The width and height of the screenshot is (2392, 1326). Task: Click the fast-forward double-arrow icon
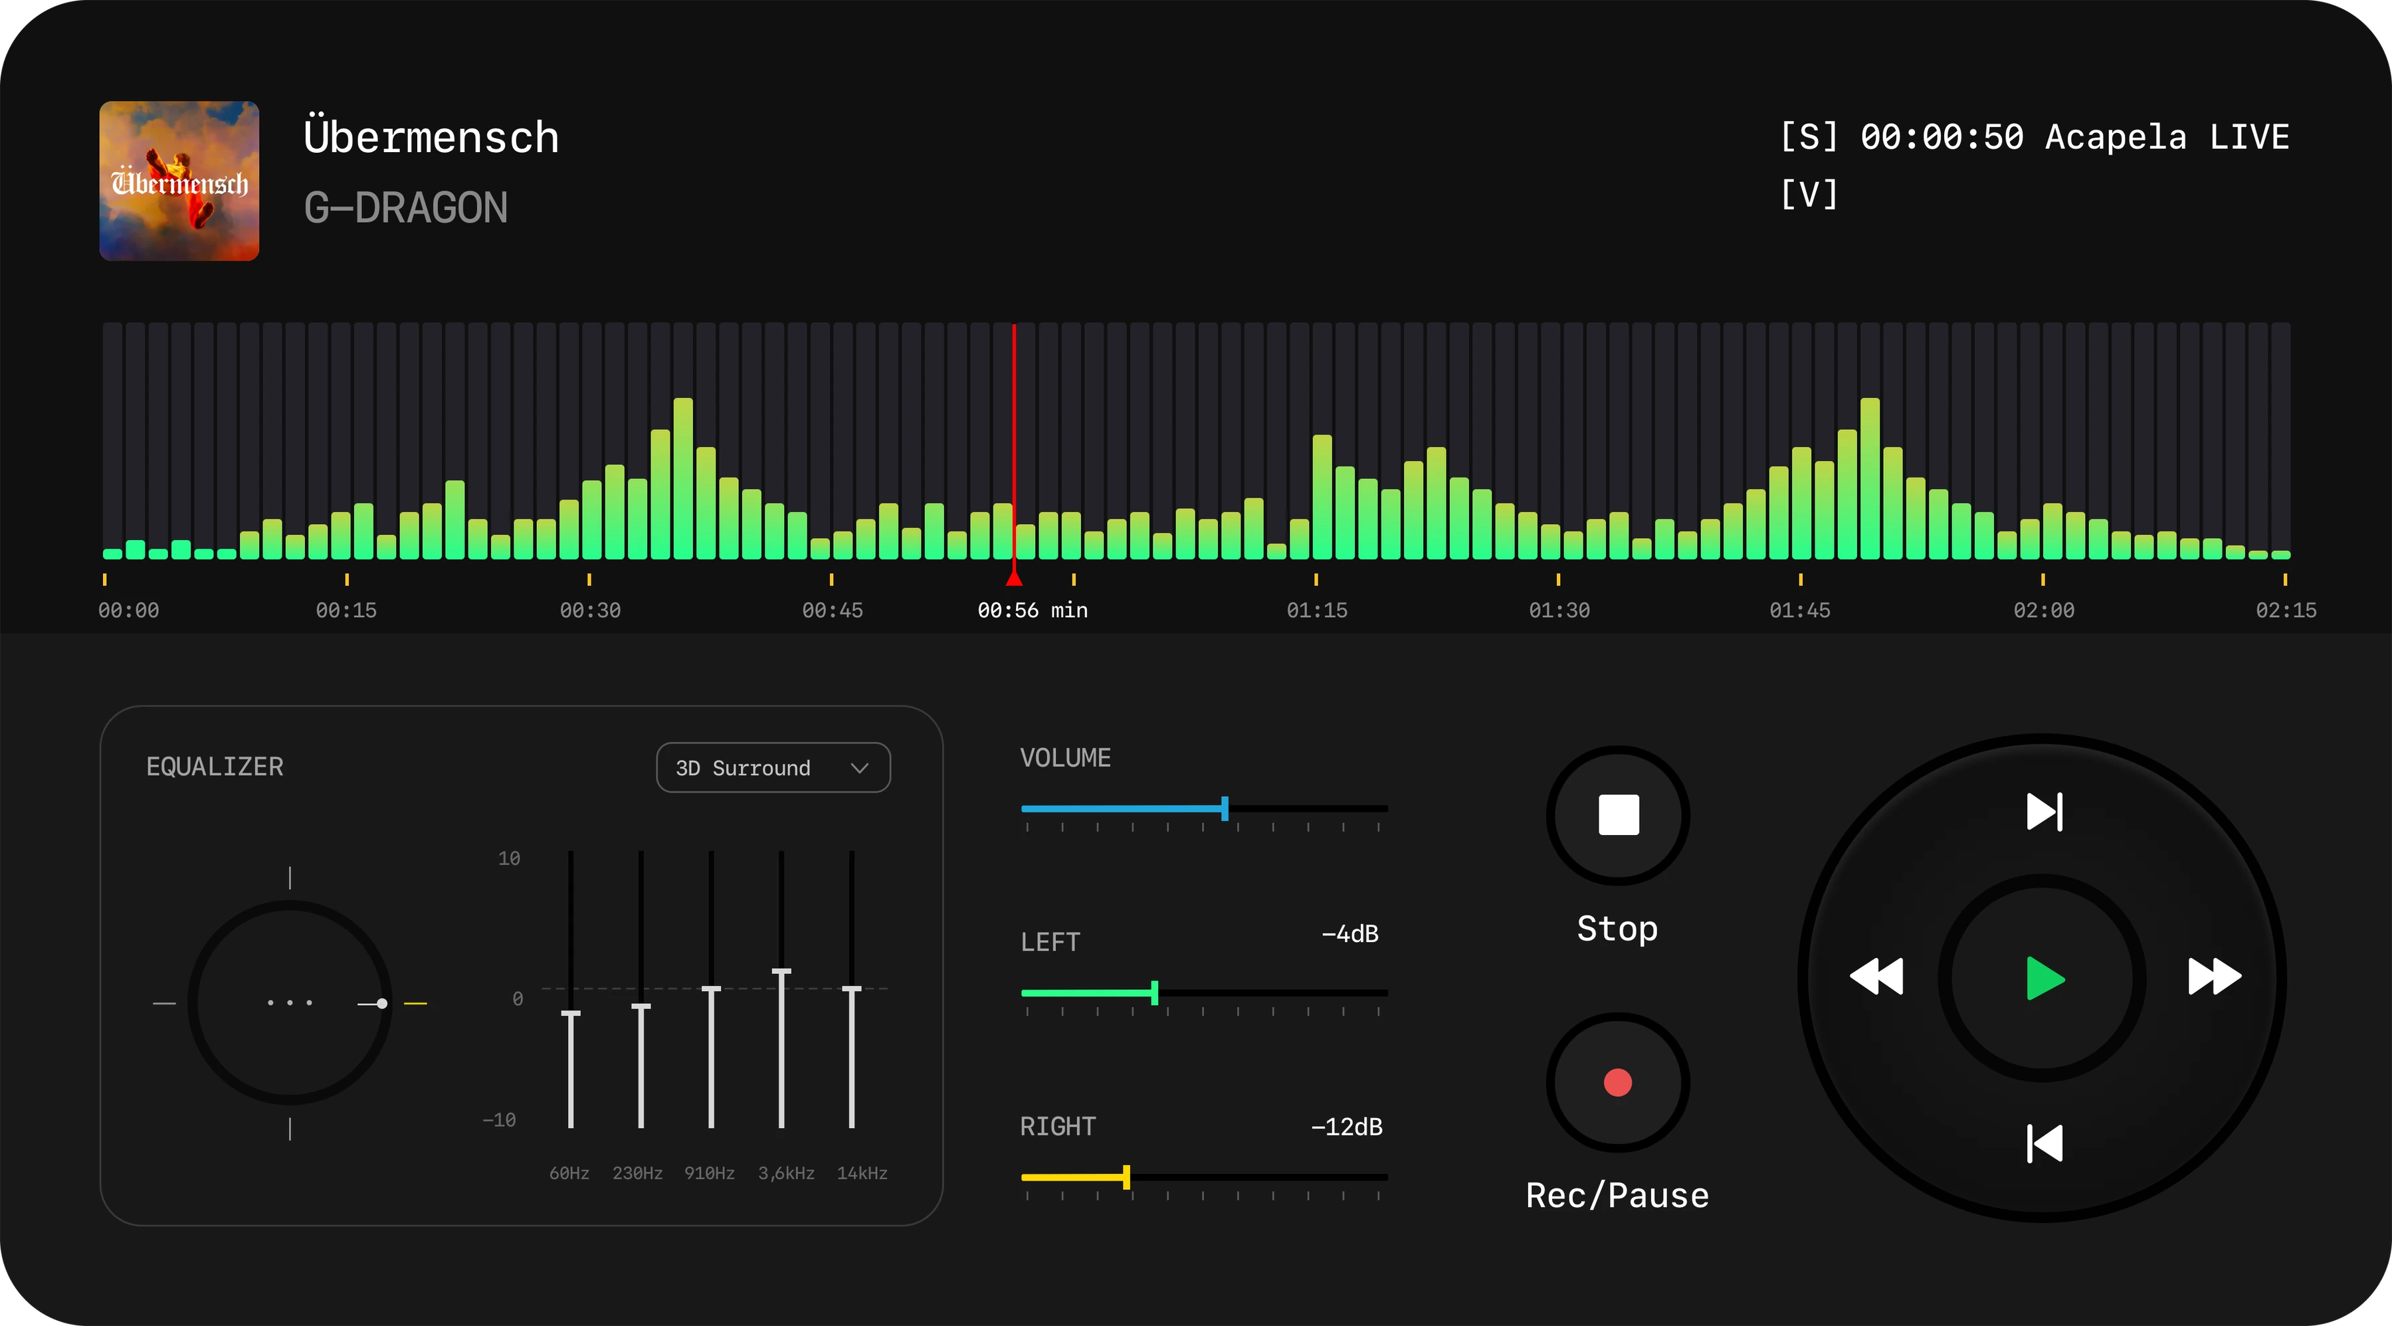(2215, 976)
